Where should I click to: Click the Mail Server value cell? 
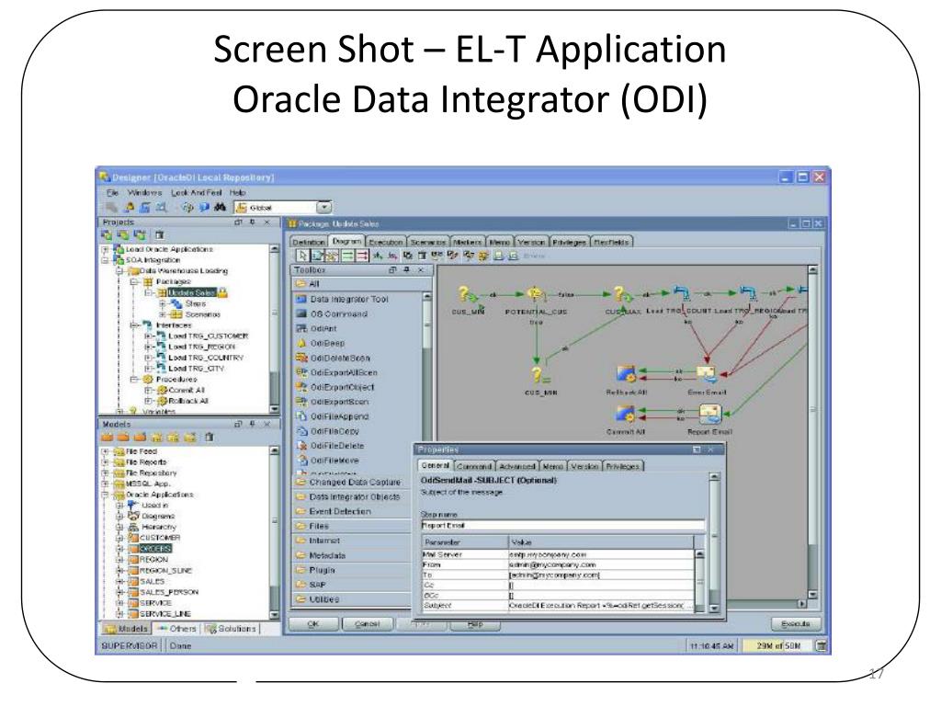tap(601, 554)
